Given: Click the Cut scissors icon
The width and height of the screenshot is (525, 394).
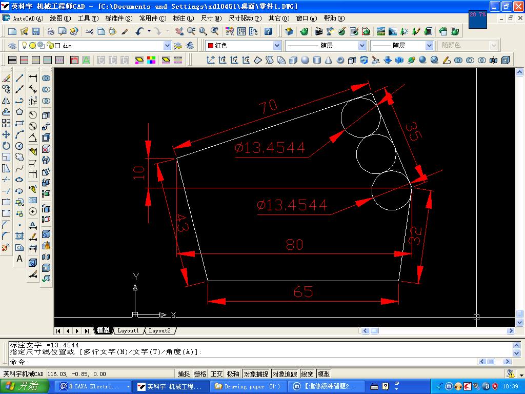Looking at the screenshot, I should pos(89,31).
